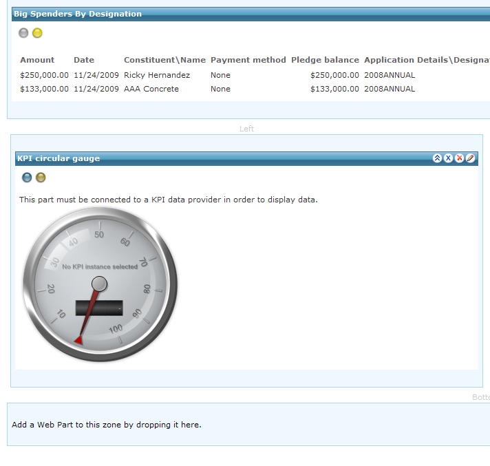This screenshot has height=466, width=490.
Task: Sort by the Date column header
Action: pos(84,60)
